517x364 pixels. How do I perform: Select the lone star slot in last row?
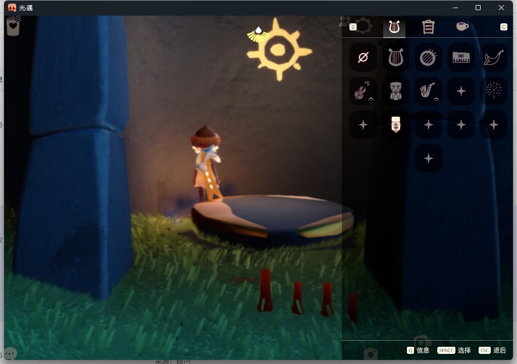point(428,158)
